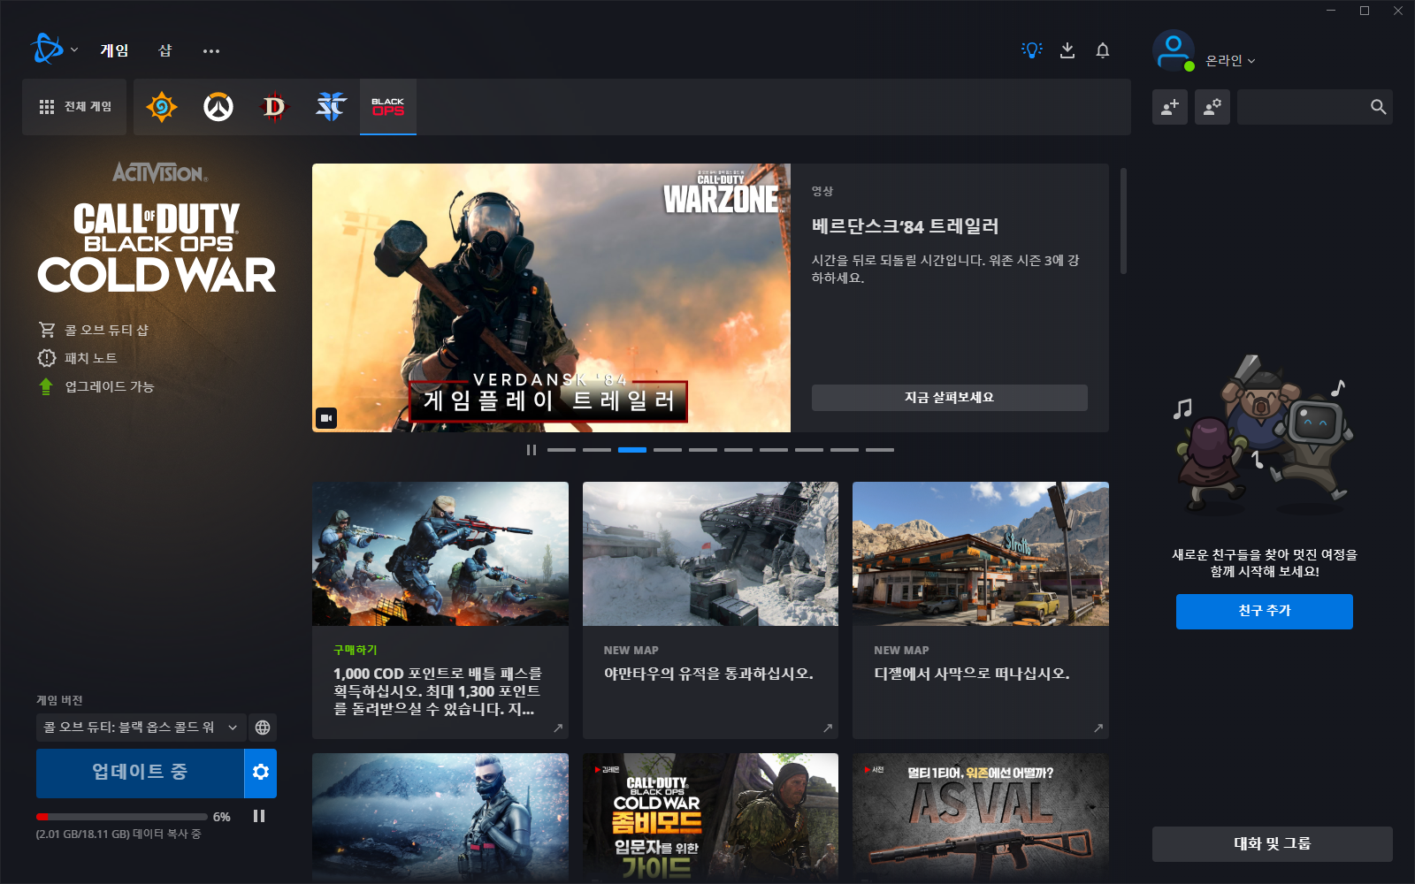Click the content area vertical scrollbar
Screen dimensions: 1415x884
pos(1123,221)
